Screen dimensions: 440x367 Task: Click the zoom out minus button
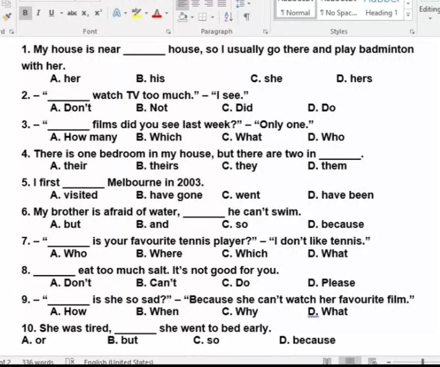(x=388, y=362)
